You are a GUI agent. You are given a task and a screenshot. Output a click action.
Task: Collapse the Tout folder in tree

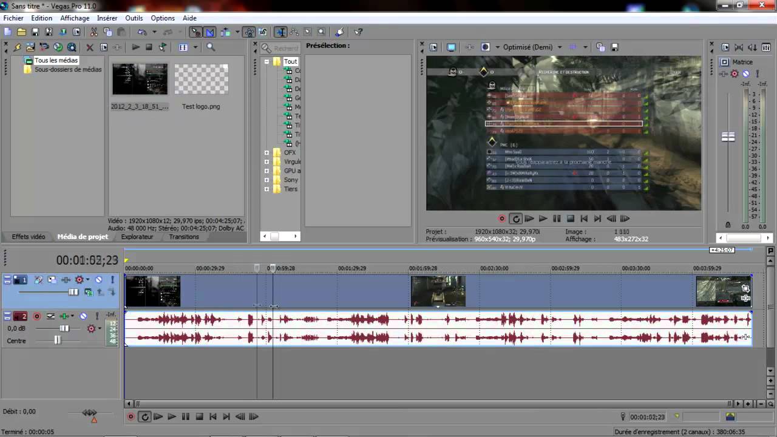(x=266, y=61)
